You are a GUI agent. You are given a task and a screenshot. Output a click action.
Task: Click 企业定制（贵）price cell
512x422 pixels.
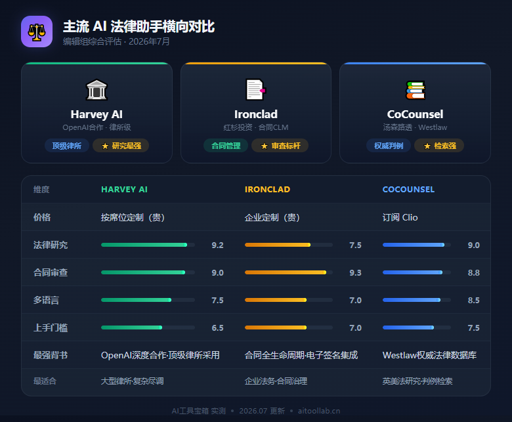(x=272, y=217)
